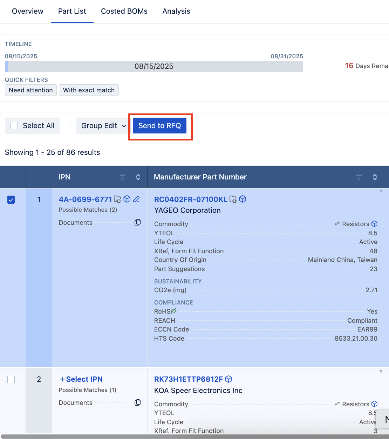This screenshot has height=439, width=389.
Task: Switch to the Costed BOMs tab
Action: coord(124,11)
